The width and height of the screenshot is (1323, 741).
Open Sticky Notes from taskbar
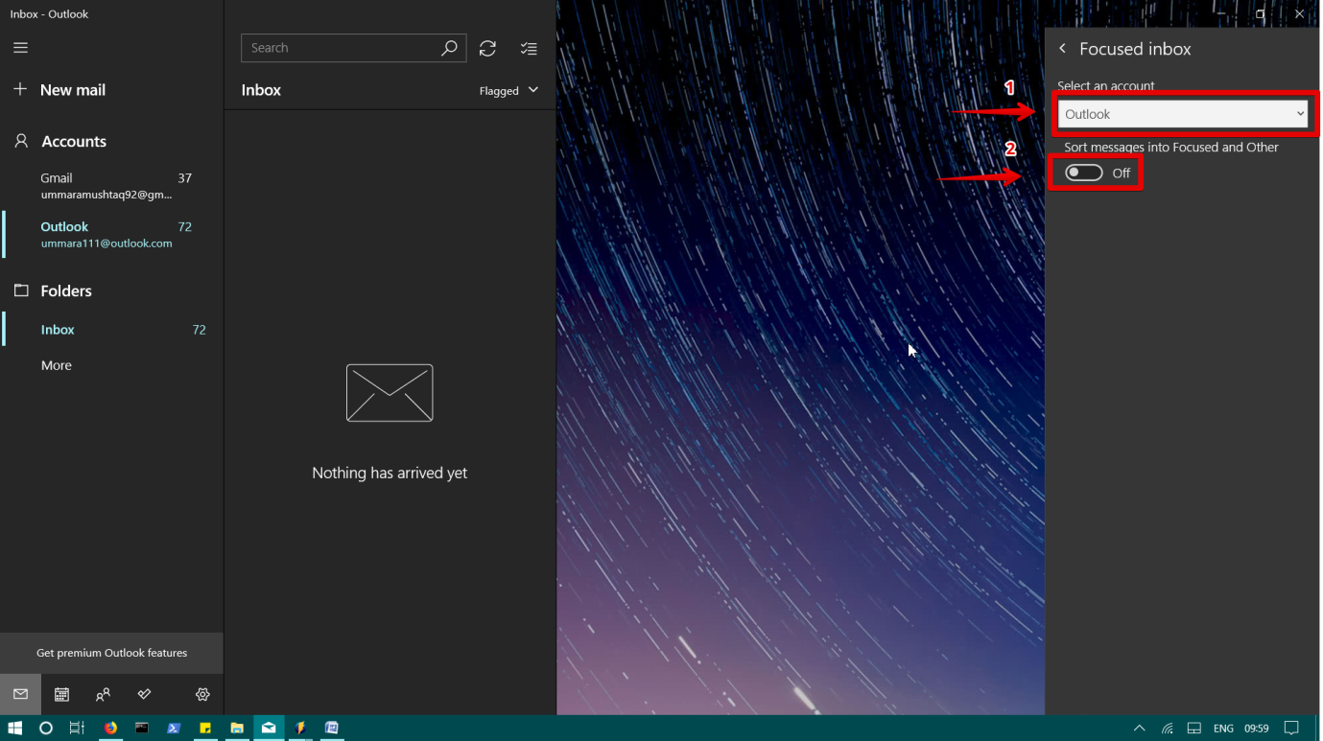pos(205,729)
